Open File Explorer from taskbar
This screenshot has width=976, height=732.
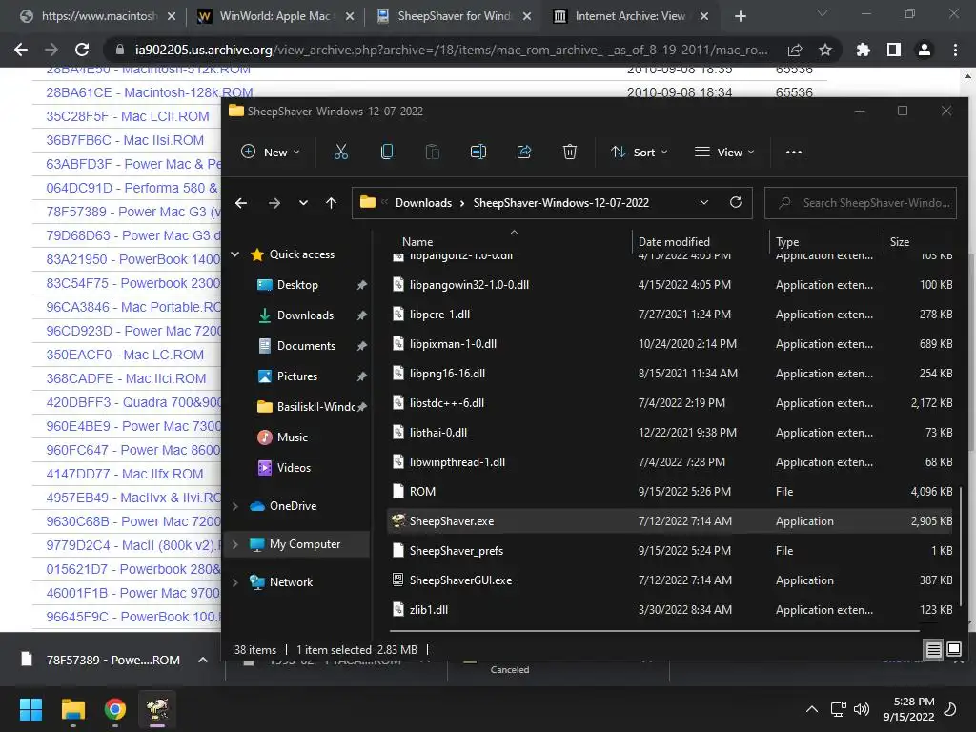click(73, 709)
